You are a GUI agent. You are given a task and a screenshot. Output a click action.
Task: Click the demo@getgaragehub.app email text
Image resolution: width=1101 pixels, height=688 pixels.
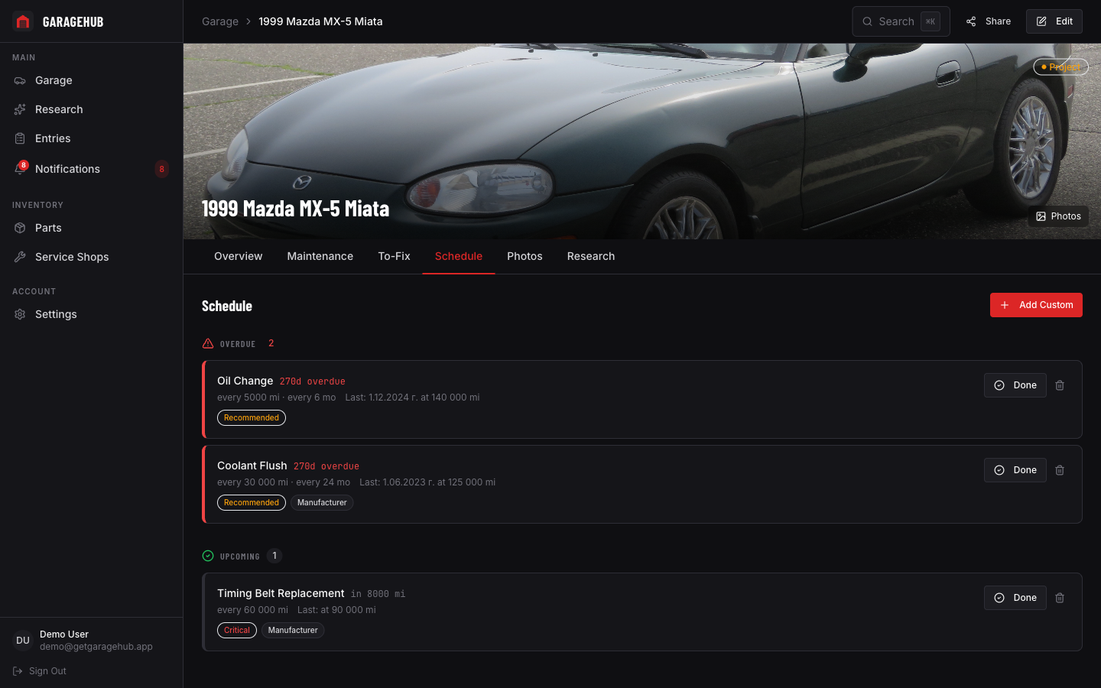[x=96, y=647]
